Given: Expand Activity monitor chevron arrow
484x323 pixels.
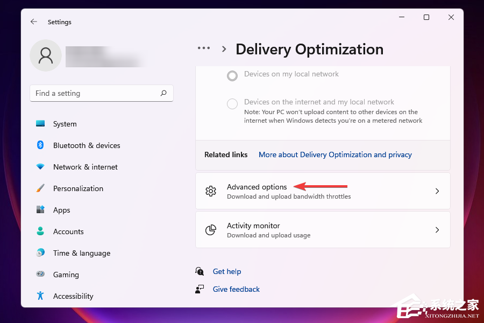Looking at the screenshot, I should point(437,230).
